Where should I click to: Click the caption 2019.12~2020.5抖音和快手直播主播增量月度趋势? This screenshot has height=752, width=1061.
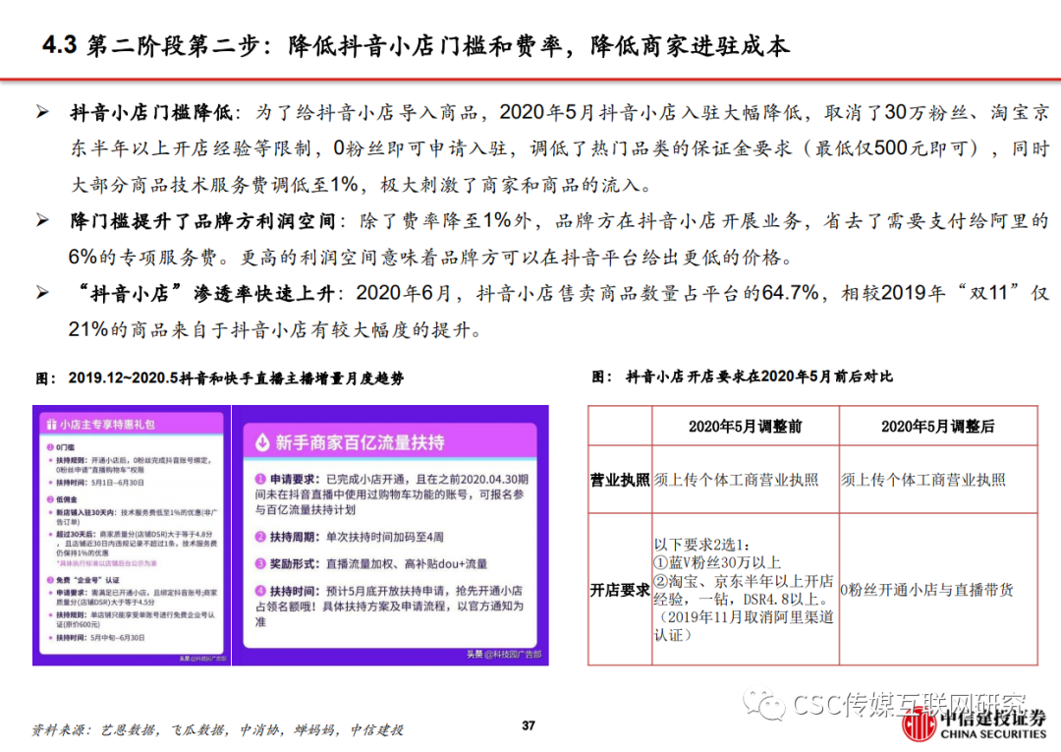tap(236, 377)
